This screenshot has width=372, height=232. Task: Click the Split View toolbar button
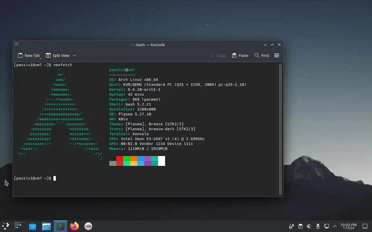pyautogui.click(x=58, y=55)
